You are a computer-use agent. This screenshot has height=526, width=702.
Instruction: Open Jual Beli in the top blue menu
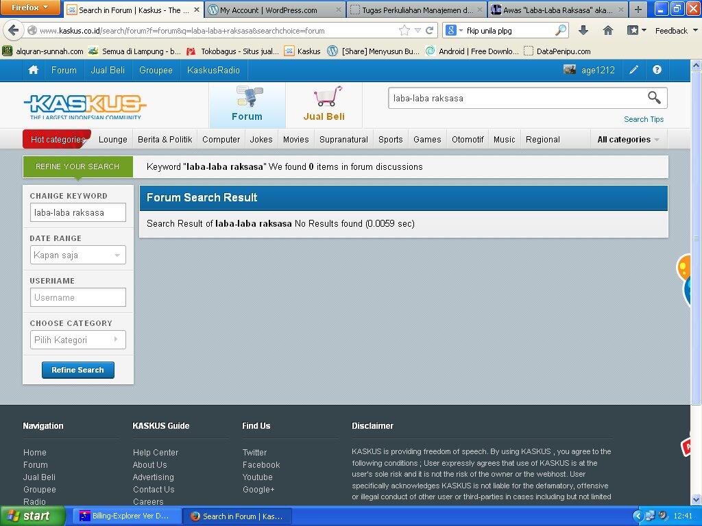tap(108, 71)
